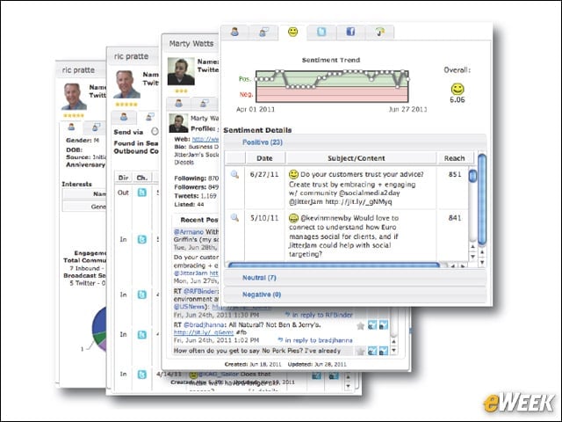The height and width of the screenshot is (422, 562).
Task: Click scroll up arrow in the Recent Posts list
Action: point(394,341)
